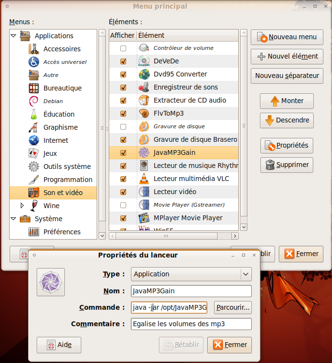Click the Parcourir... button

(232, 307)
